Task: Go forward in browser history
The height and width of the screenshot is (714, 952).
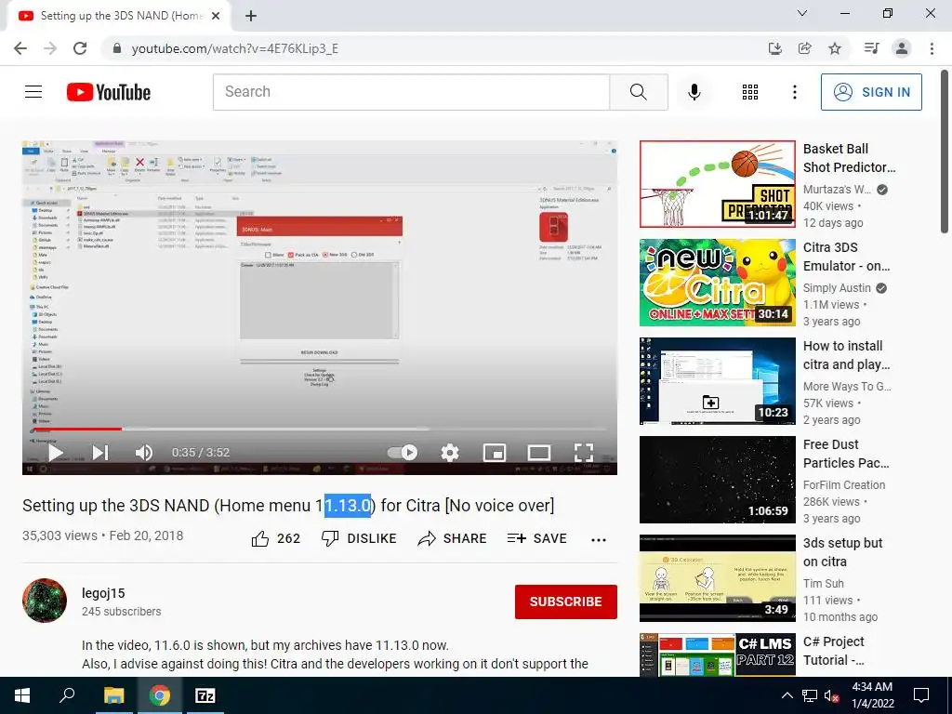Action: (50, 48)
